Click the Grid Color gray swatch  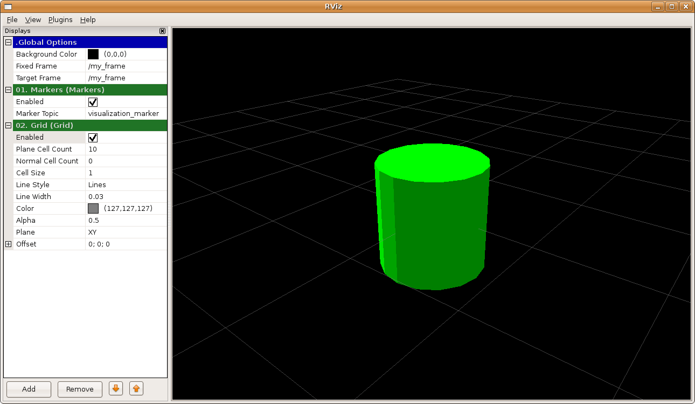93,209
